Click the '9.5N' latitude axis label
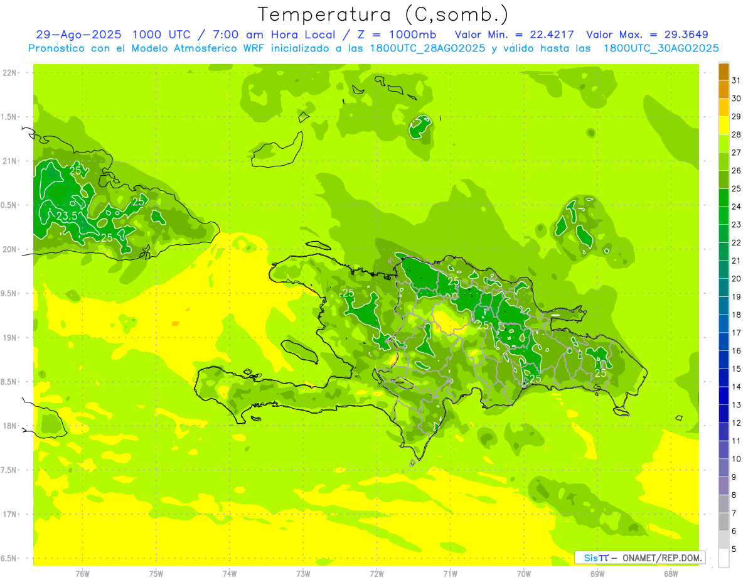753x582 pixels. [x=9, y=293]
